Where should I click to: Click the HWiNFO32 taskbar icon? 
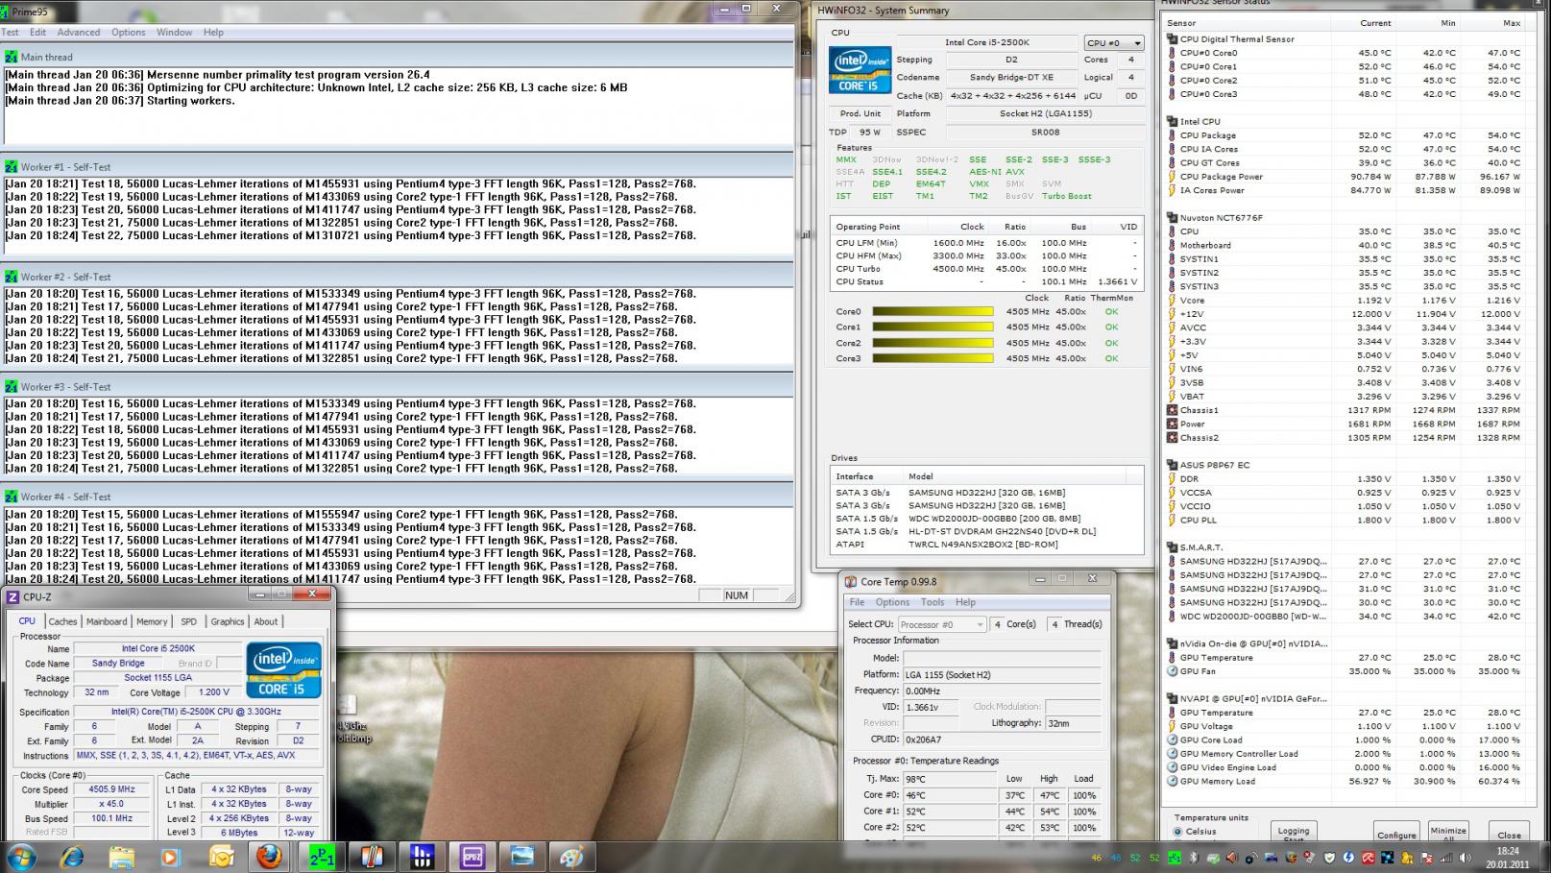(422, 857)
